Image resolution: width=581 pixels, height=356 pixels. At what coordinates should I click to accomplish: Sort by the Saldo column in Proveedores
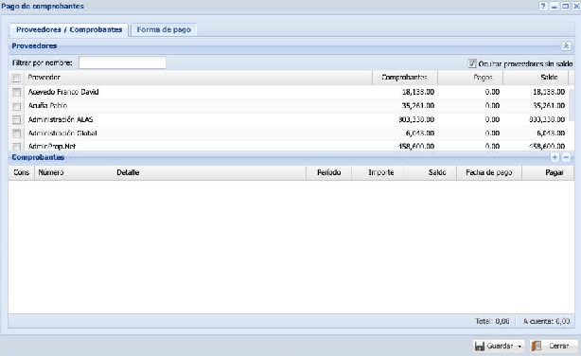click(536, 78)
